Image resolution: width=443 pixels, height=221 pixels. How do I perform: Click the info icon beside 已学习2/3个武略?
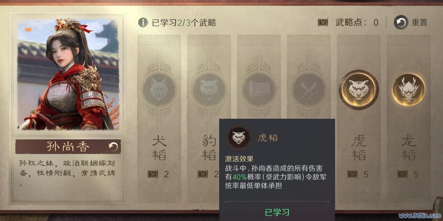coord(143,23)
